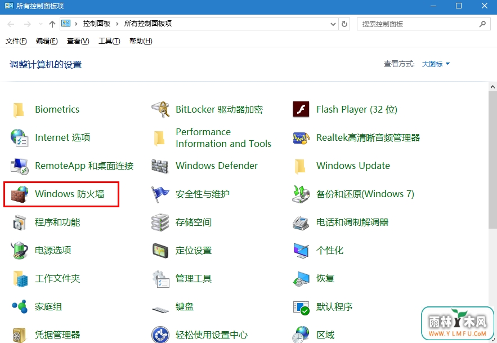Image resolution: width=497 pixels, height=343 pixels.
Task: Open the 管理工具 text link
Action: pos(194,279)
